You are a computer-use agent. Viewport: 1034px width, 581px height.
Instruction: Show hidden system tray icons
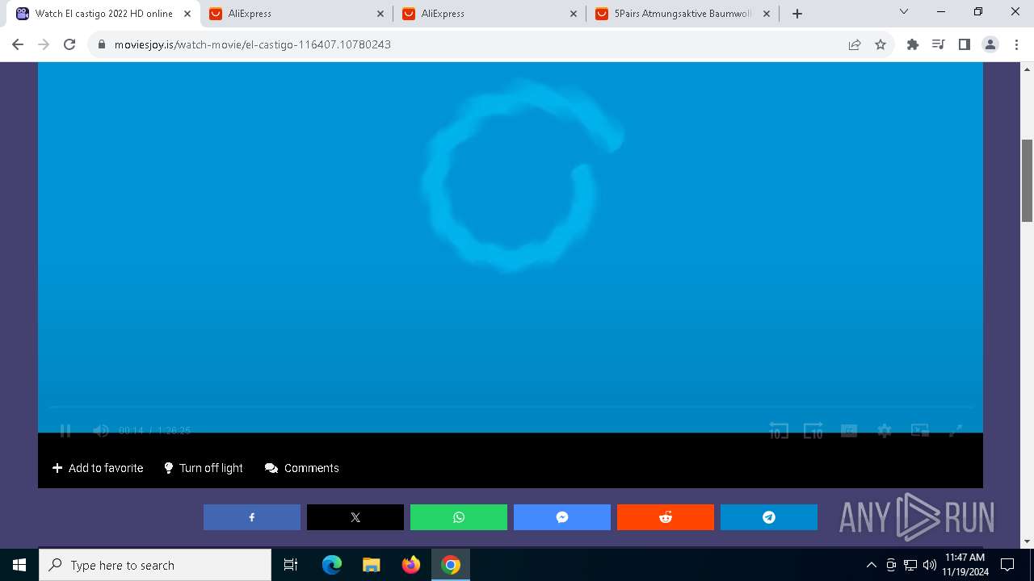point(871,565)
